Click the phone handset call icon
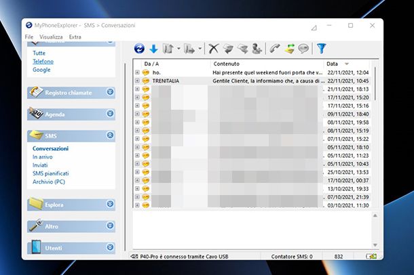Screen dimensions: 414x275 275,49
